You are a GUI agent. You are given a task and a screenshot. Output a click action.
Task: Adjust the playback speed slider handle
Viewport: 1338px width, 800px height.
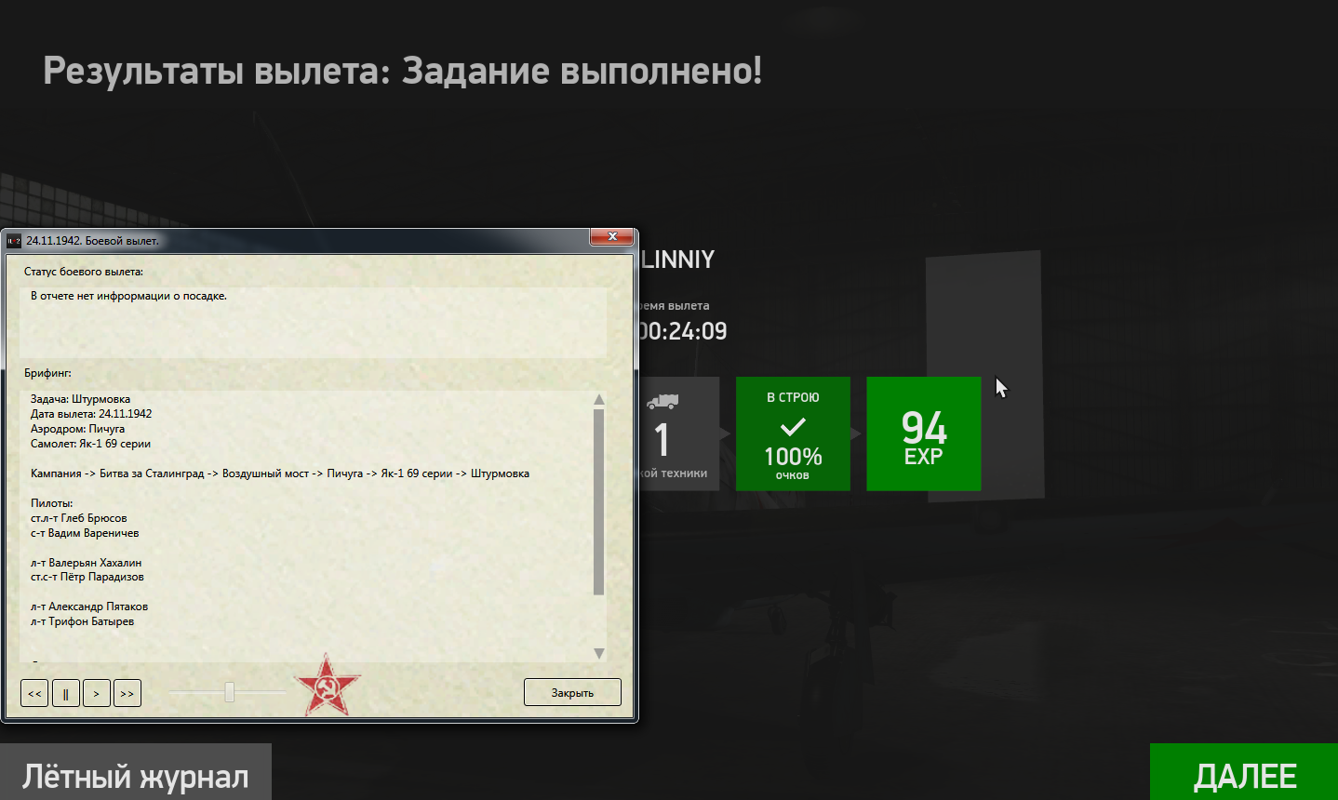tap(230, 692)
